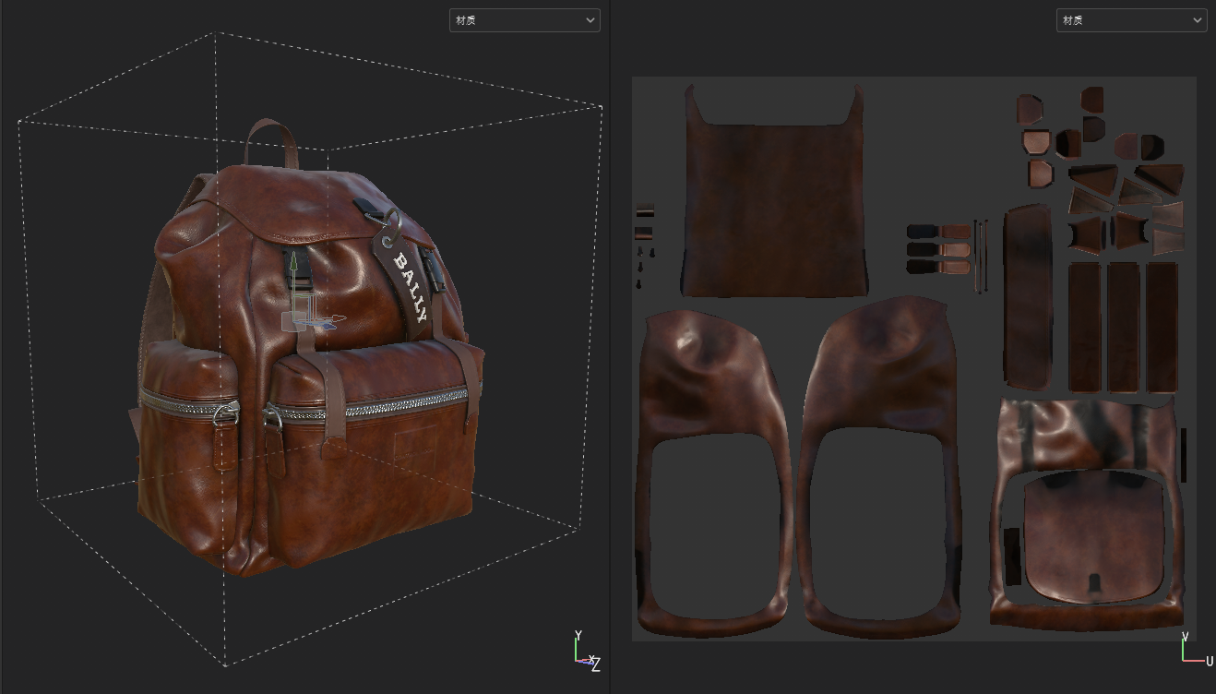Click the V axis label on the UV panel indicator
The width and height of the screenshot is (1216, 694).
[1186, 637]
